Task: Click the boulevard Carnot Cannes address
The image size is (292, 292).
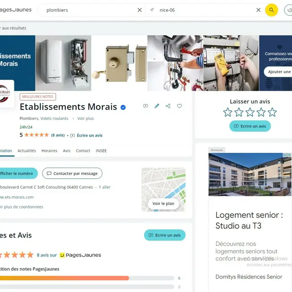Action: pyautogui.click(x=46, y=187)
